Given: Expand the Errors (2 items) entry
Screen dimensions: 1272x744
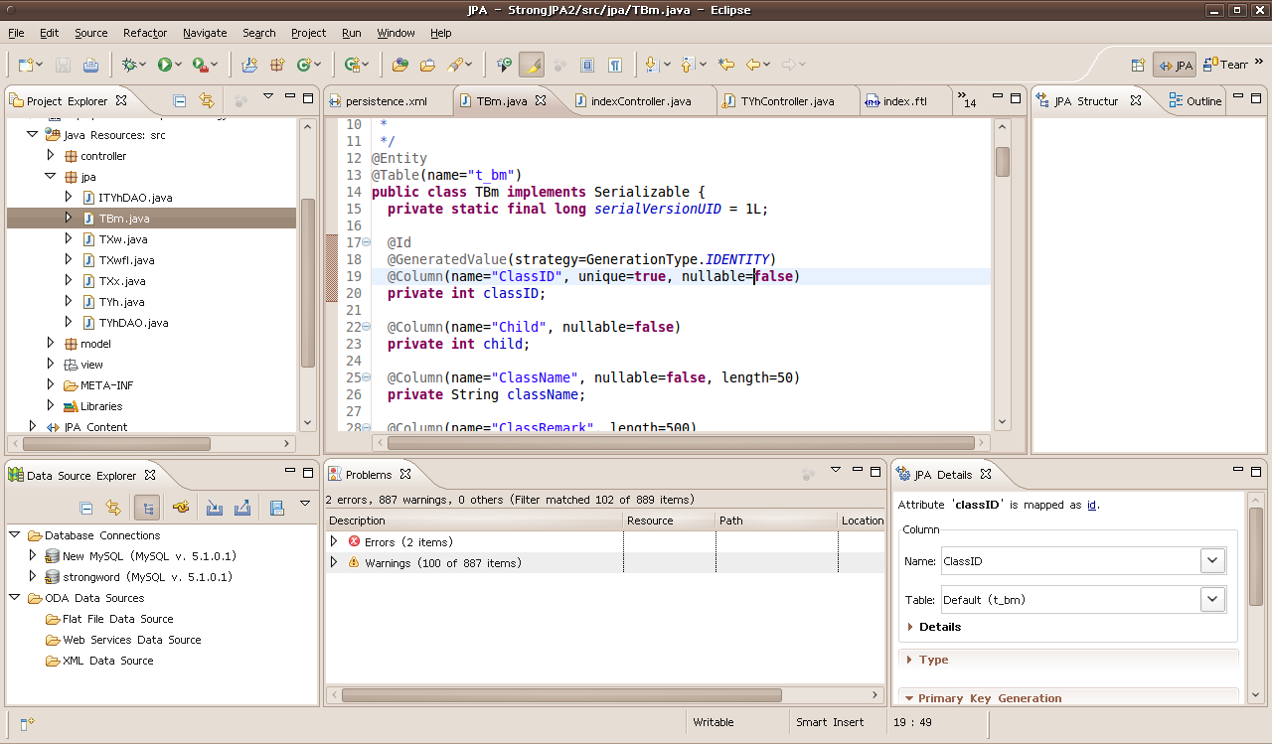Looking at the screenshot, I should coord(334,541).
